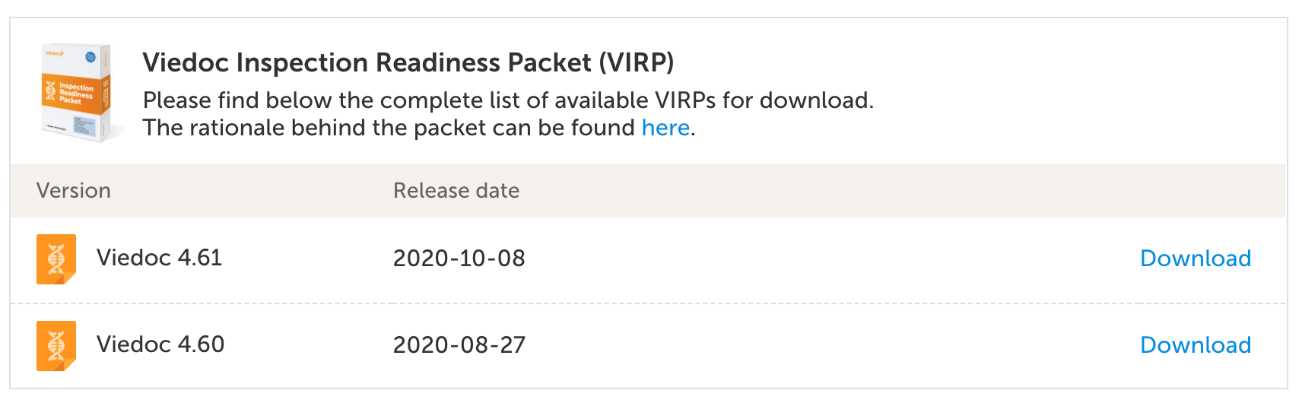Click the Viedoc Inspection Readiness Packet heading
The width and height of the screenshot is (1302, 403).
[x=365, y=62]
